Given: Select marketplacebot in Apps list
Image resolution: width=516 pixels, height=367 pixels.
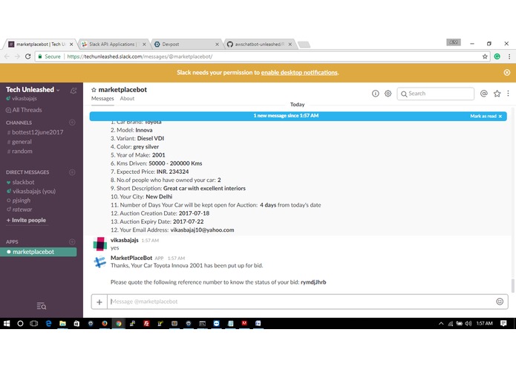Looking at the screenshot, I should tap(38, 252).
